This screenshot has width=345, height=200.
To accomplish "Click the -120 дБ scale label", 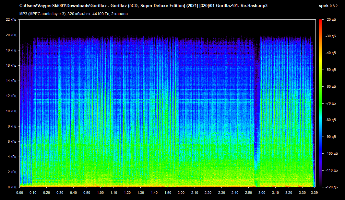I will 330,187.
